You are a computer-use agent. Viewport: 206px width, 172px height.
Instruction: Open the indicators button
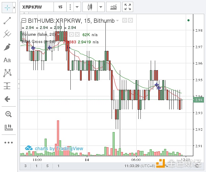[x=113, y=7]
